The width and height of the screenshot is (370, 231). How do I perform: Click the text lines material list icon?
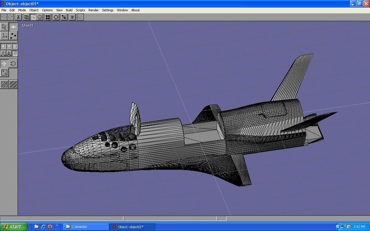(72, 17)
